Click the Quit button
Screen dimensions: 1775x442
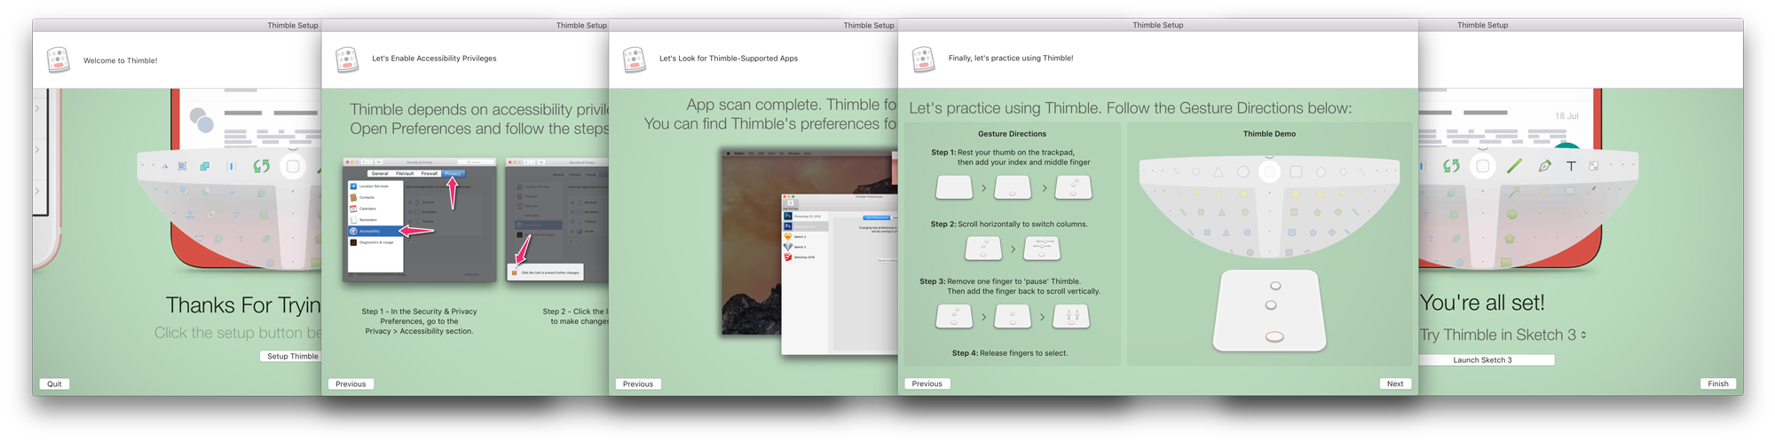(x=54, y=384)
